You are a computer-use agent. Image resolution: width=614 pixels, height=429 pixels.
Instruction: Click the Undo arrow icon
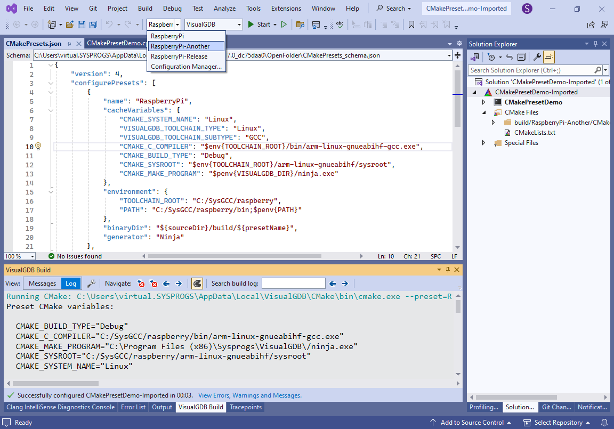pyautogui.click(x=109, y=25)
